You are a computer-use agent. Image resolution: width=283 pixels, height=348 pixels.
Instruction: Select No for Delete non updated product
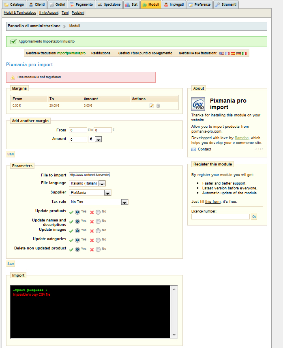pos(98,249)
